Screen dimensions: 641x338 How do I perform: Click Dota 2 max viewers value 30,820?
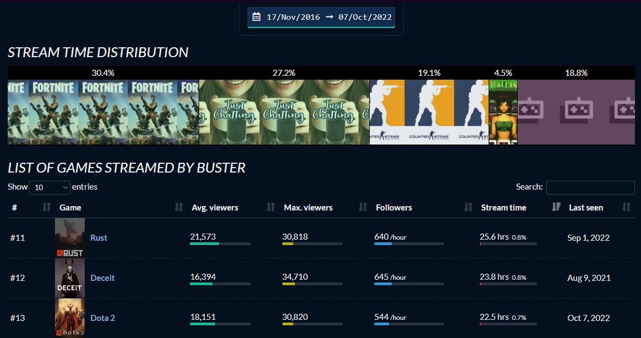tap(295, 317)
